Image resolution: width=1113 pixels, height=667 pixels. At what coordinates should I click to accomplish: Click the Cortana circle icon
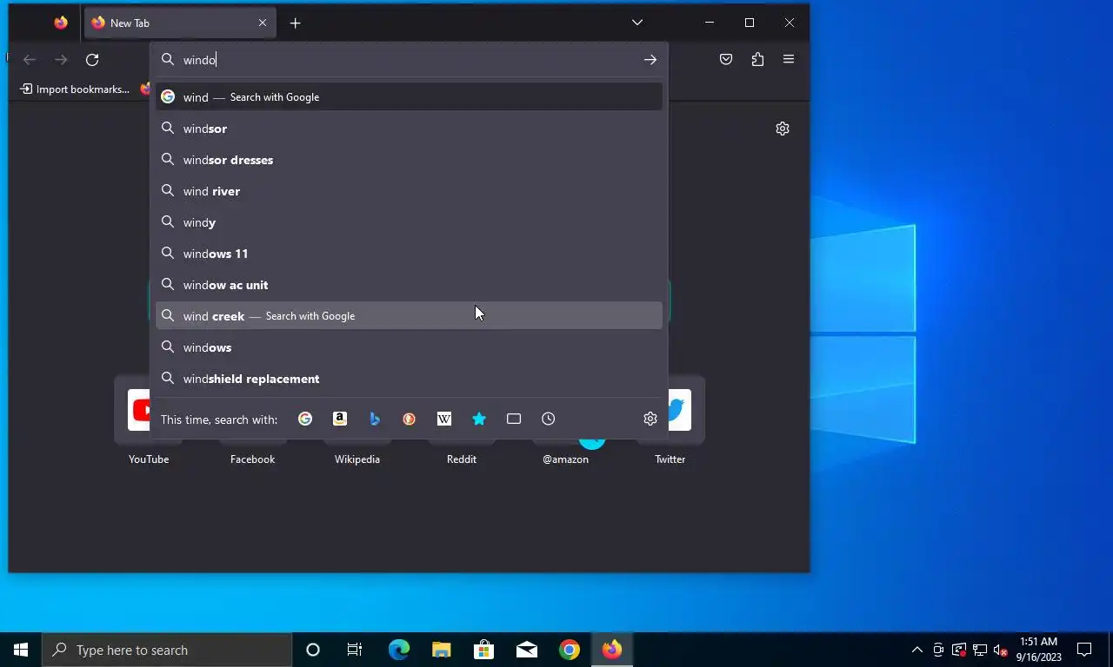point(313,650)
